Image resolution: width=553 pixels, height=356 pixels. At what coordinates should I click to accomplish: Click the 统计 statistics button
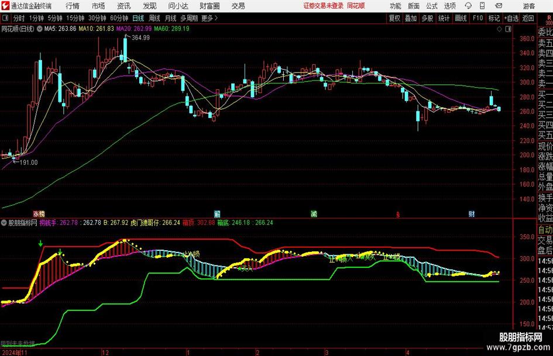(x=444, y=18)
